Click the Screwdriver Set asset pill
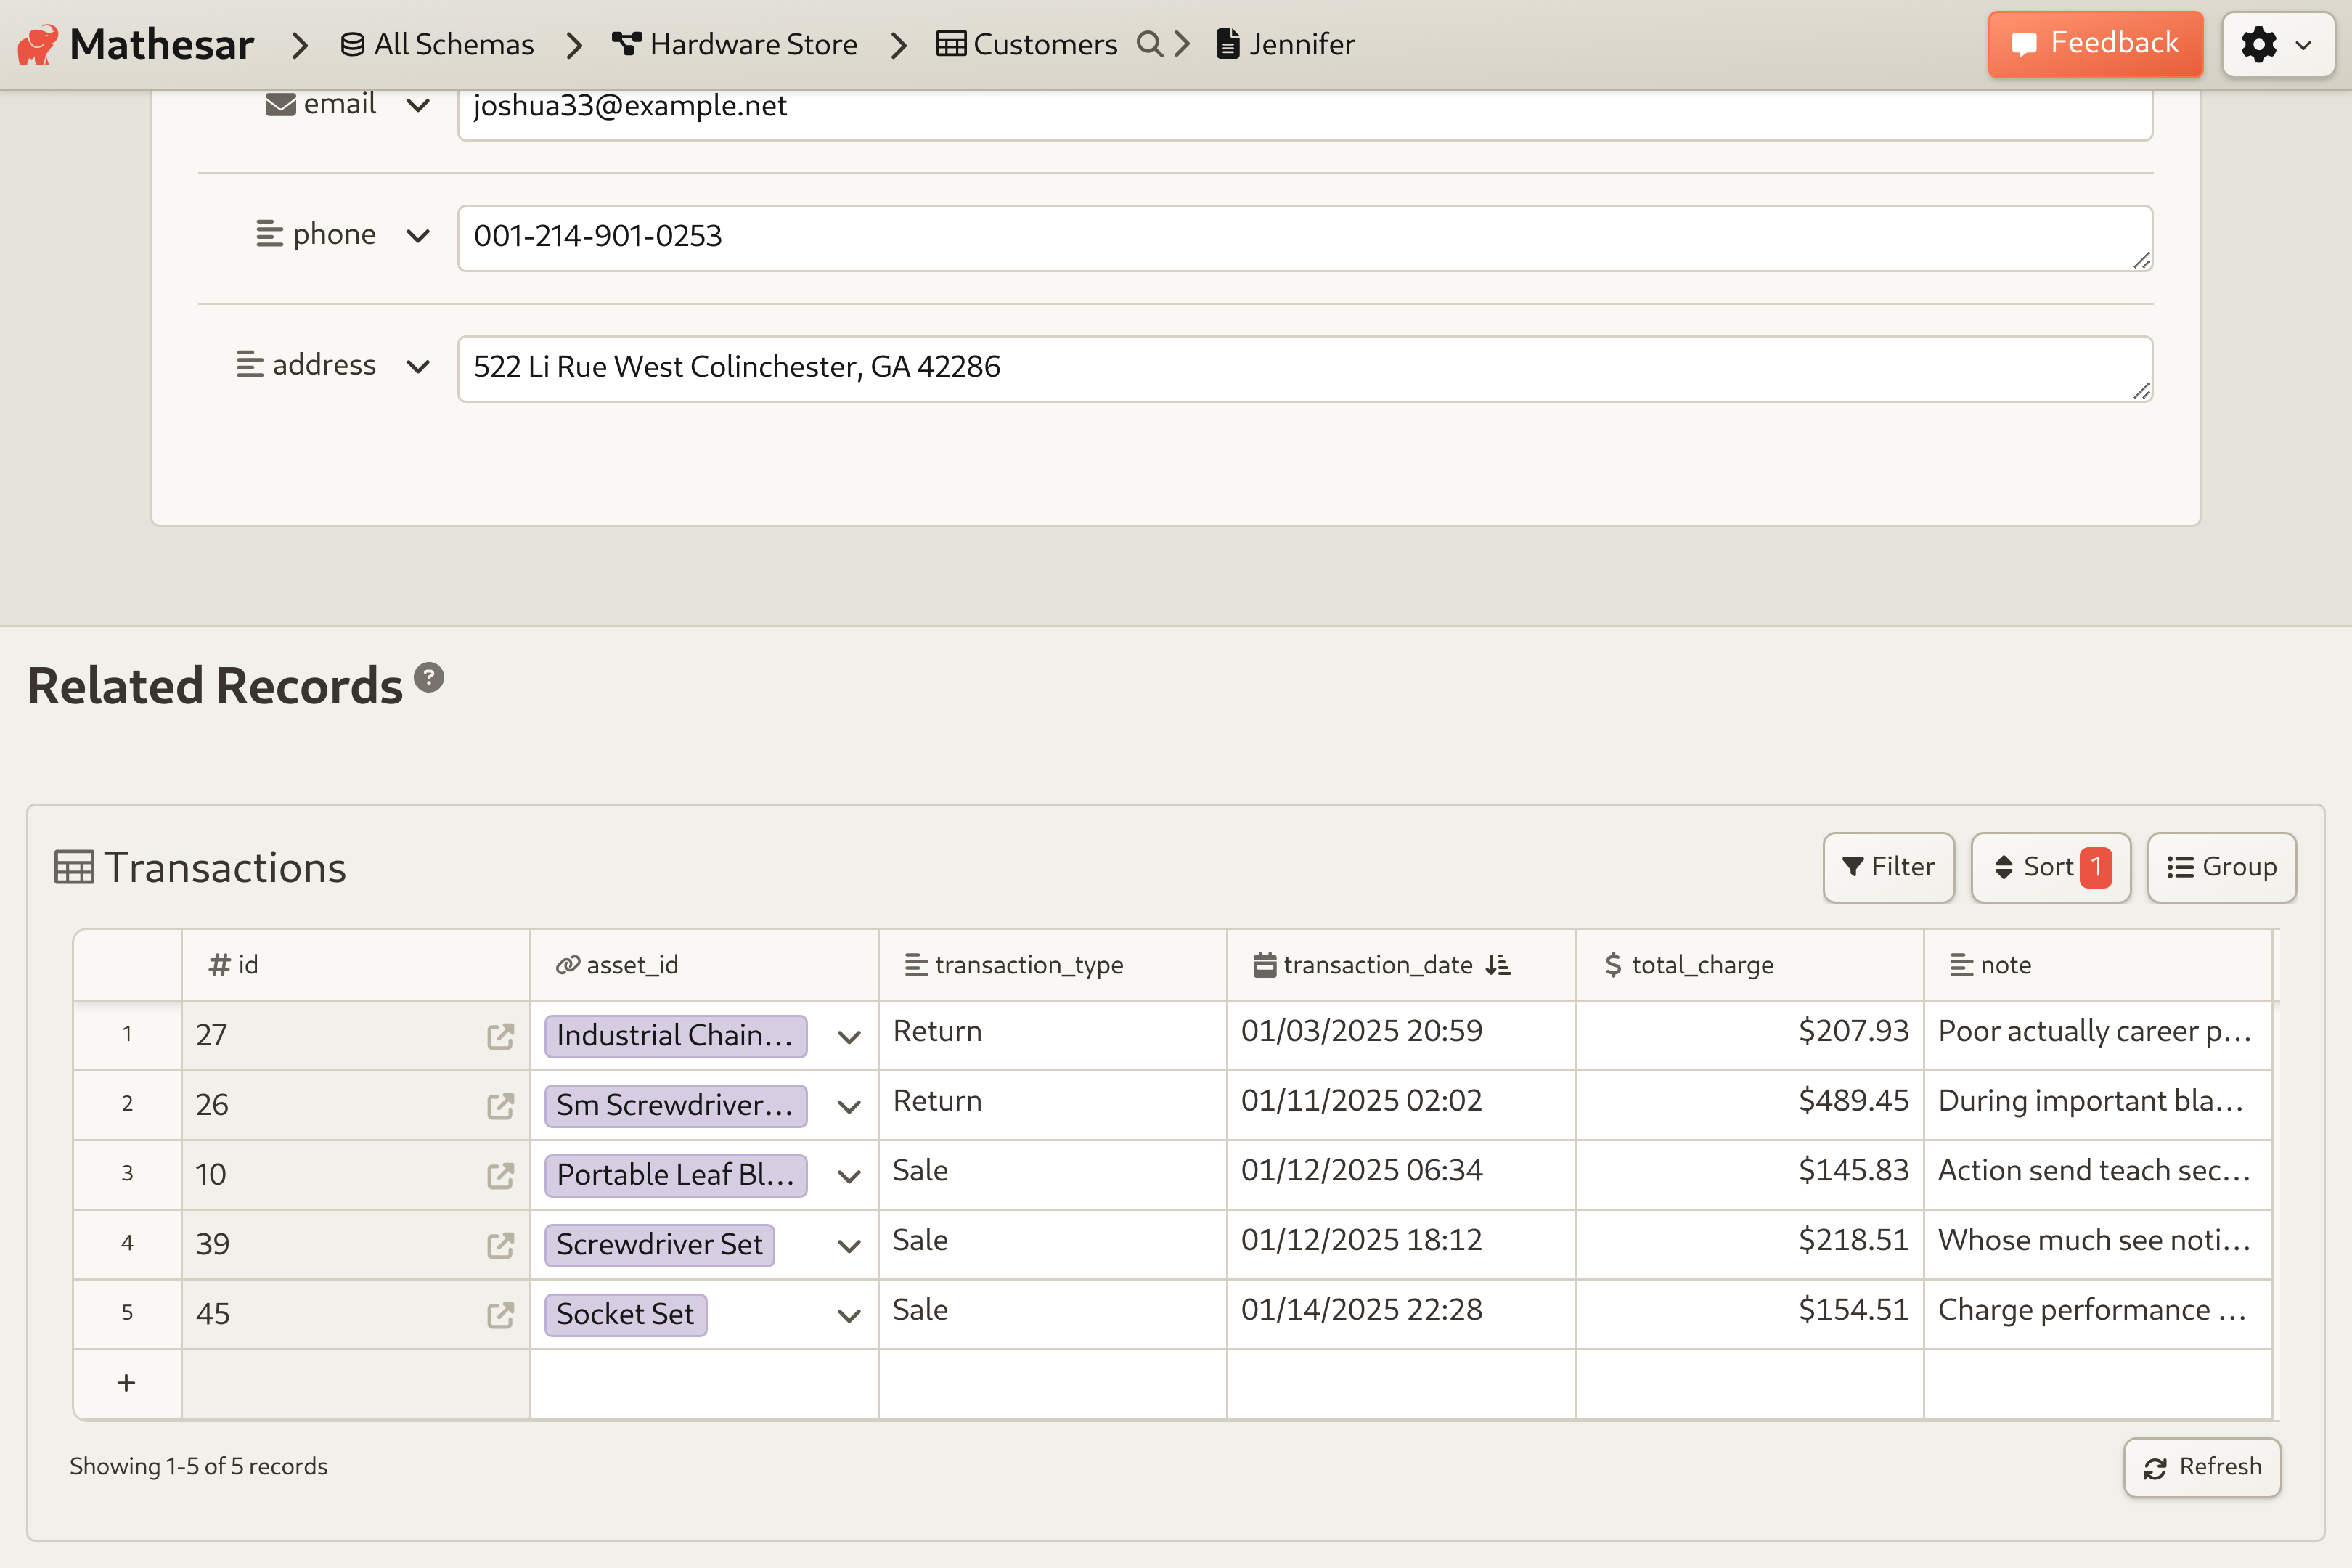The width and height of the screenshot is (2352, 1568). coord(659,1245)
